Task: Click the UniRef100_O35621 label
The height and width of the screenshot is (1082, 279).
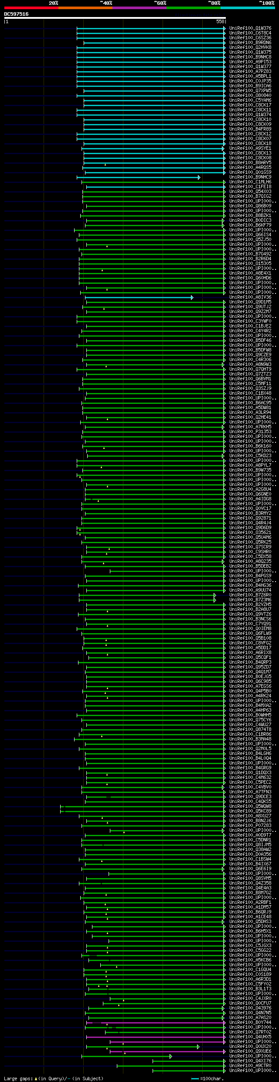Action: pyautogui.click(x=250, y=532)
